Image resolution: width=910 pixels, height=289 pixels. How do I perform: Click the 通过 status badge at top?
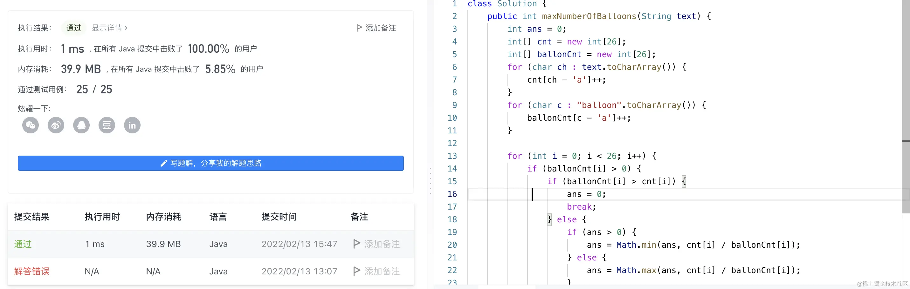click(x=73, y=28)
